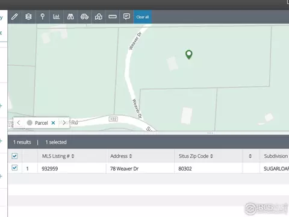This screenshot has width=289, height=217.
Task: Sort the unlabeled column before Subdivision
Action: [x=250, y=156]
